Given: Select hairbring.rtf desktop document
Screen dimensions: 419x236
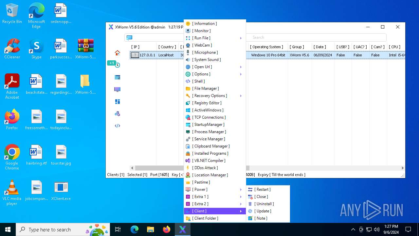Looking at the screenshot, I should point(36,155).
